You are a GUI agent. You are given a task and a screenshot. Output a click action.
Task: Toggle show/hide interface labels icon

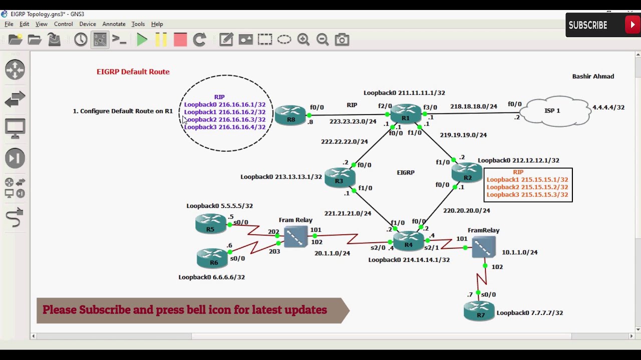pos(100,39)
